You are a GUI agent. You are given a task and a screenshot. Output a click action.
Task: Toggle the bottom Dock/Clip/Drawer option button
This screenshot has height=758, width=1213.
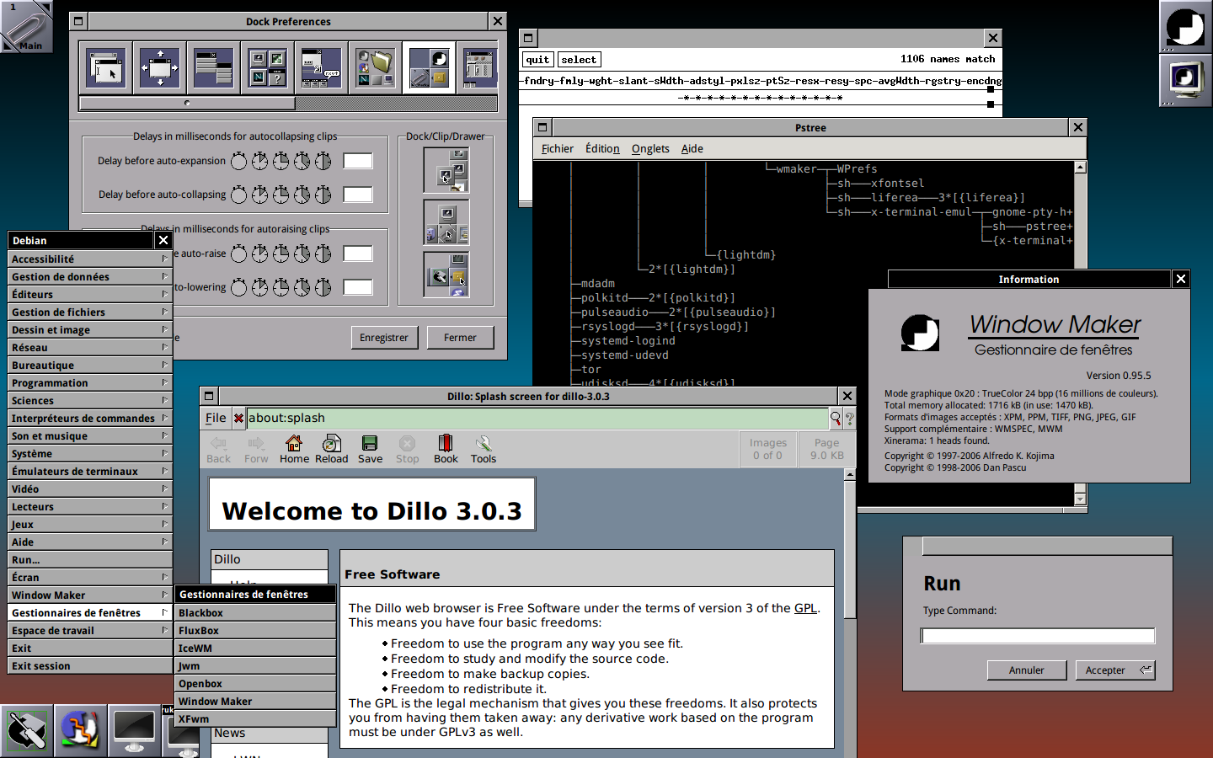tap(446, 275)
